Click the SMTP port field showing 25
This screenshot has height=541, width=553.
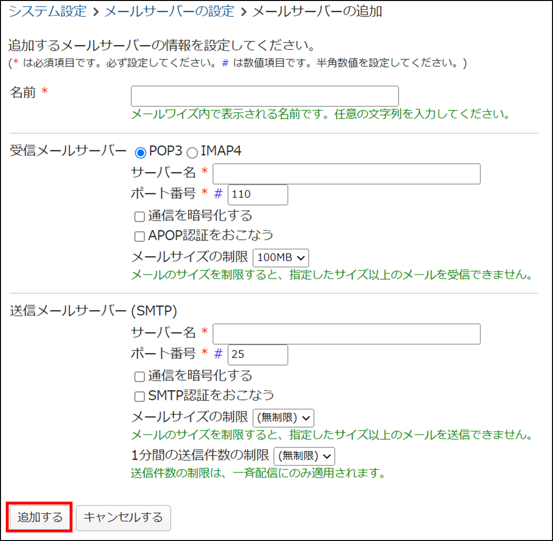pos(257,354)
